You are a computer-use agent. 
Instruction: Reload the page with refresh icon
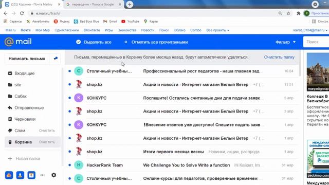tap(22, 13)
